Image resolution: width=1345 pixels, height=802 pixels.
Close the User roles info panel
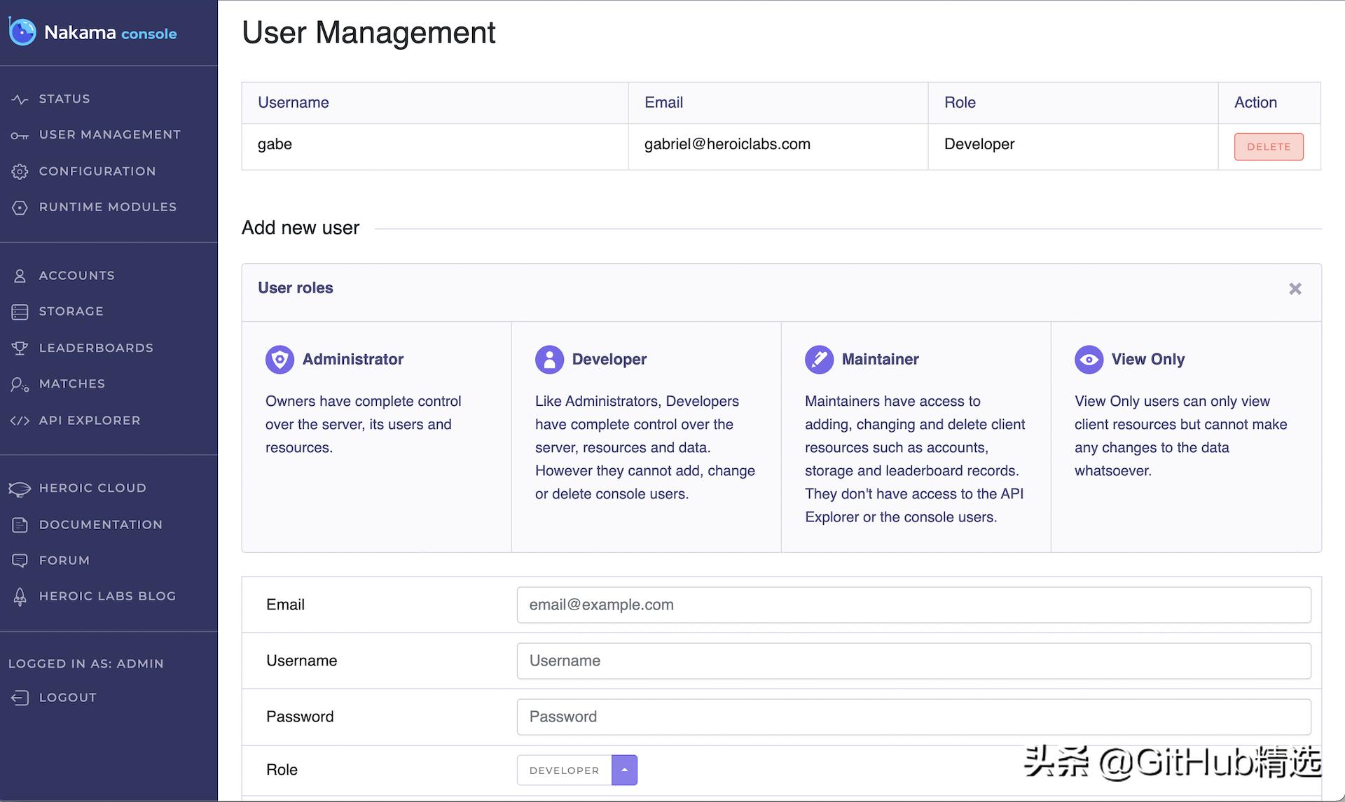[1295, 289]
